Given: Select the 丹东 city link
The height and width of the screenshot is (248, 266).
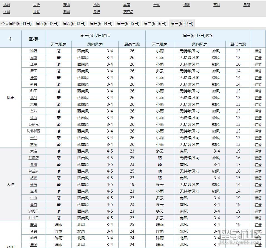Looking at the screenshot, I should 156,5.
